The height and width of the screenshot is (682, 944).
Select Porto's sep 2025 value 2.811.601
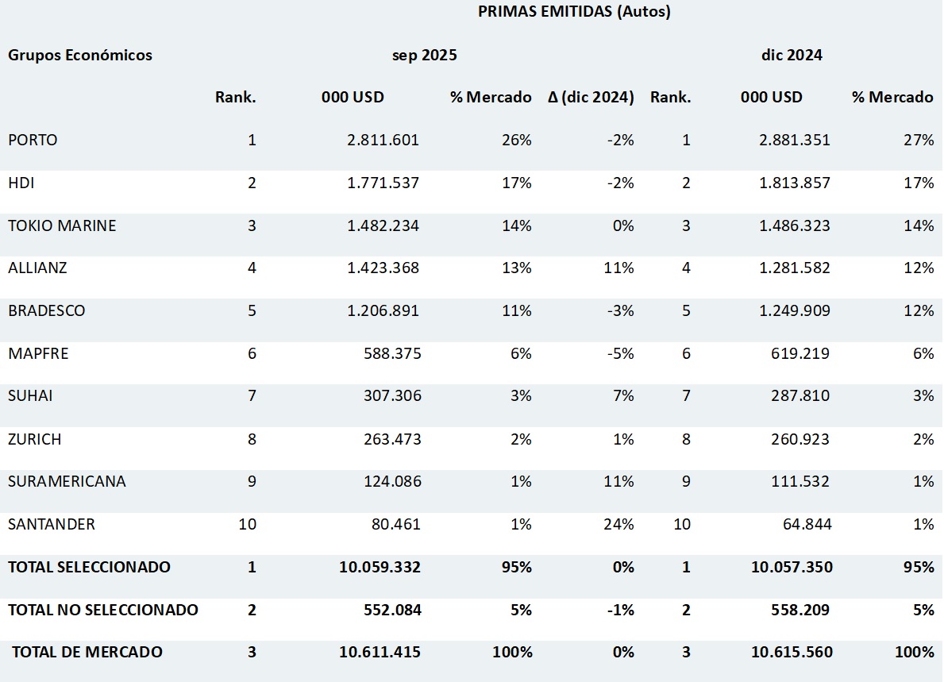tap(383, 141)
